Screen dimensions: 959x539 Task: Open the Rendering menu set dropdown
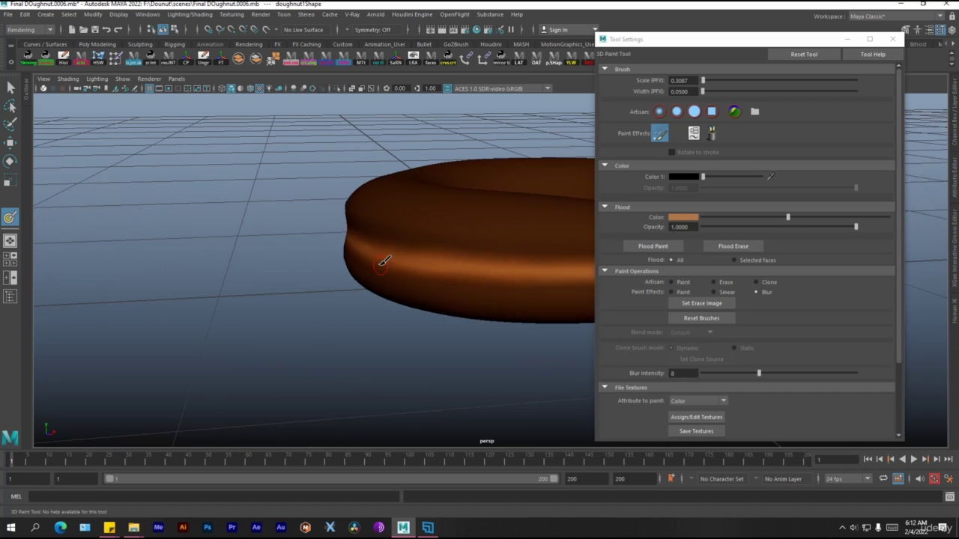coord(30,30)
